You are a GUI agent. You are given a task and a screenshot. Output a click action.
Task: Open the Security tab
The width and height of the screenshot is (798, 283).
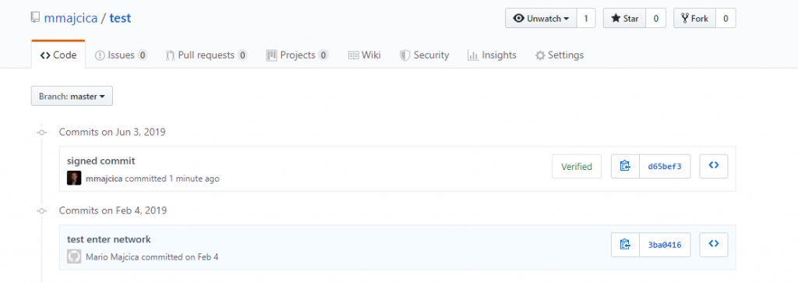425,55
